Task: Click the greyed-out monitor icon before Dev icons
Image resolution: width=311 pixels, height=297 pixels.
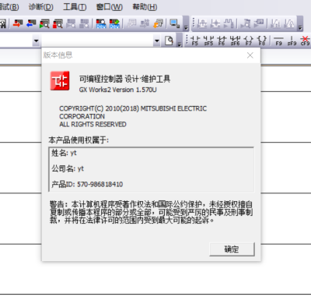Action: 72,23
